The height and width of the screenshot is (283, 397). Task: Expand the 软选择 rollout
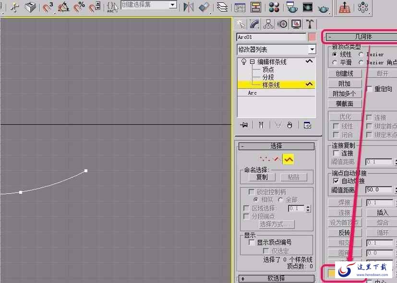click(x=276, y=279)
